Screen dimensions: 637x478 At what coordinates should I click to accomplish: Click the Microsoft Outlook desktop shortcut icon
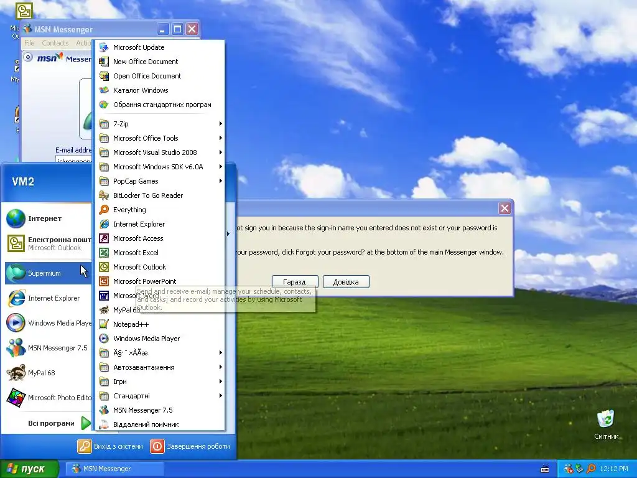click(x=24, y=11)
